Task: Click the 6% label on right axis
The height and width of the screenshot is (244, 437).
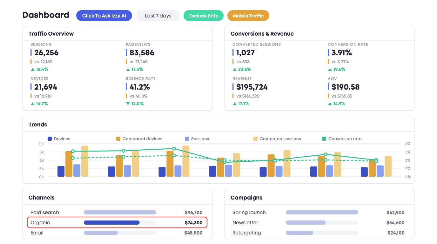Action: click(x=408, y=144)
